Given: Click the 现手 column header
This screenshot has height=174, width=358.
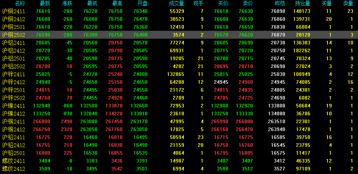Looking at the screenshot, I should (198, 4).
